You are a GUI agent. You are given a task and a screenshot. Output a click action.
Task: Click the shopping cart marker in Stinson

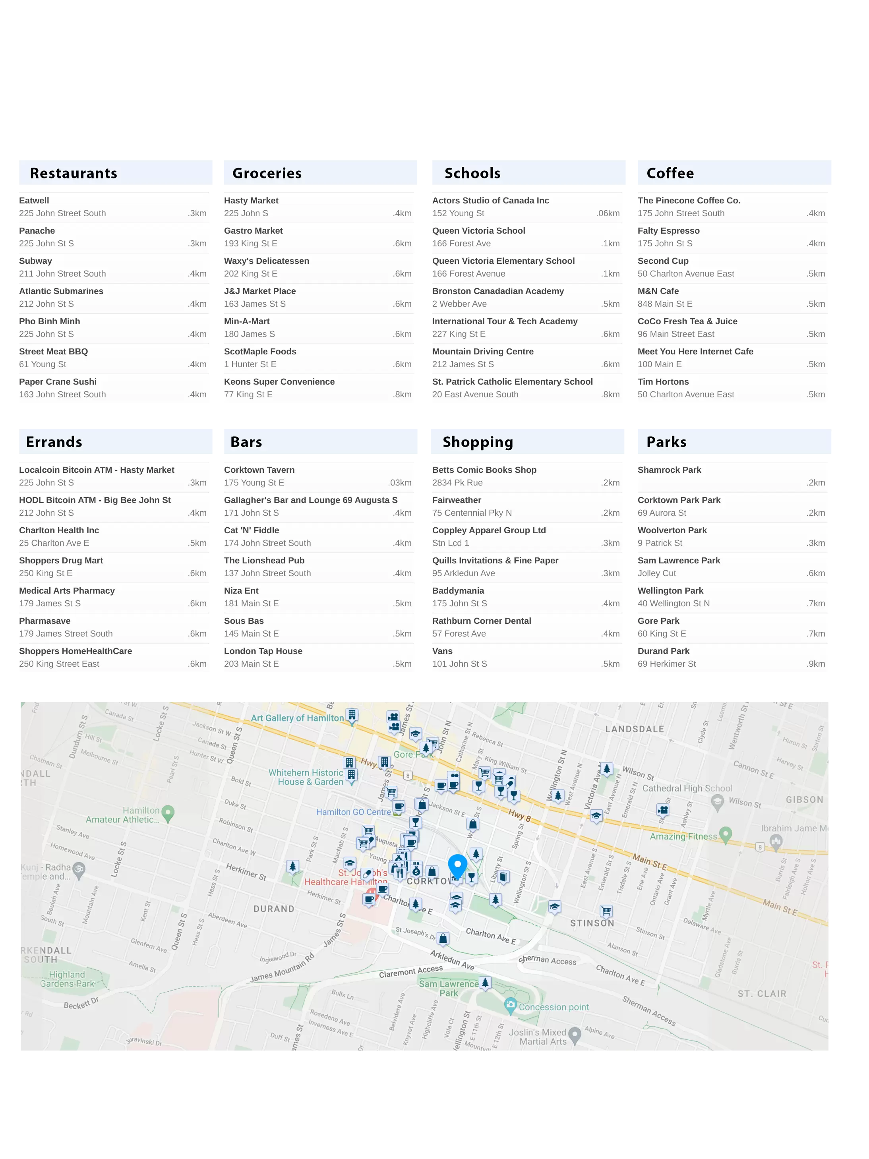coord(606,911)
